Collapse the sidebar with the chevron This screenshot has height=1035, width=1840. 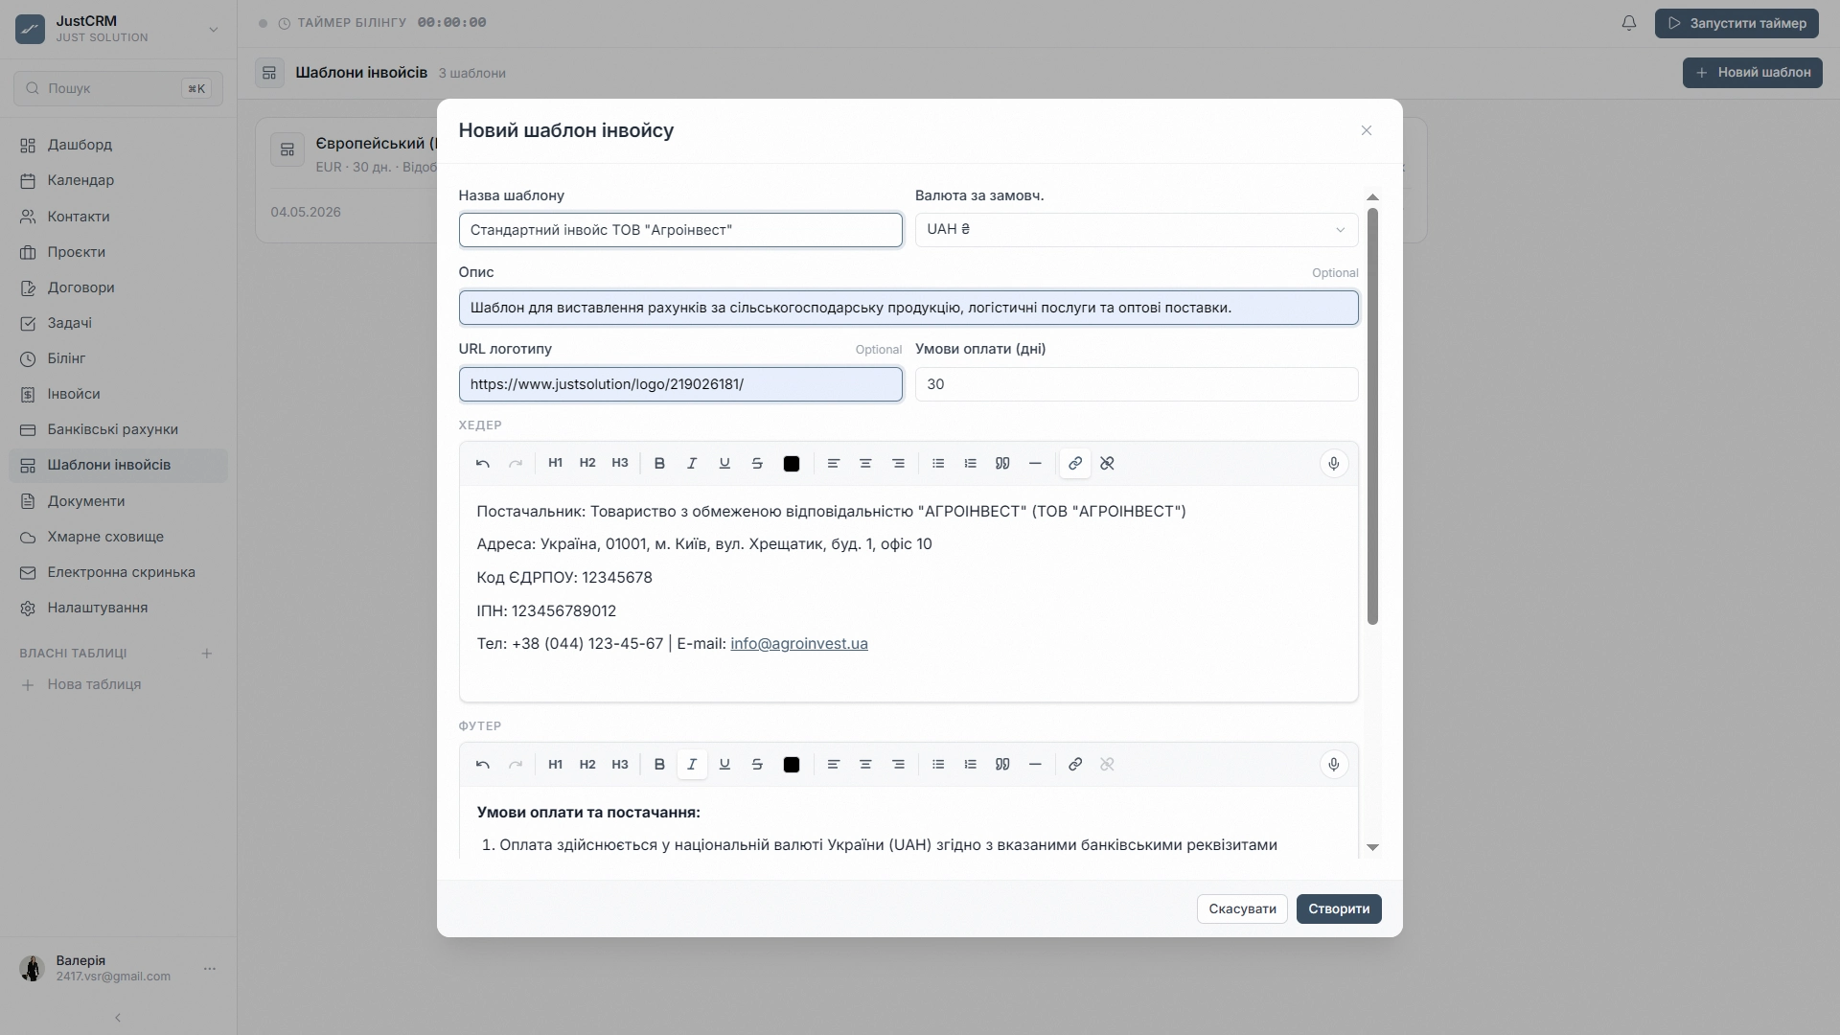click(118, 1018)
